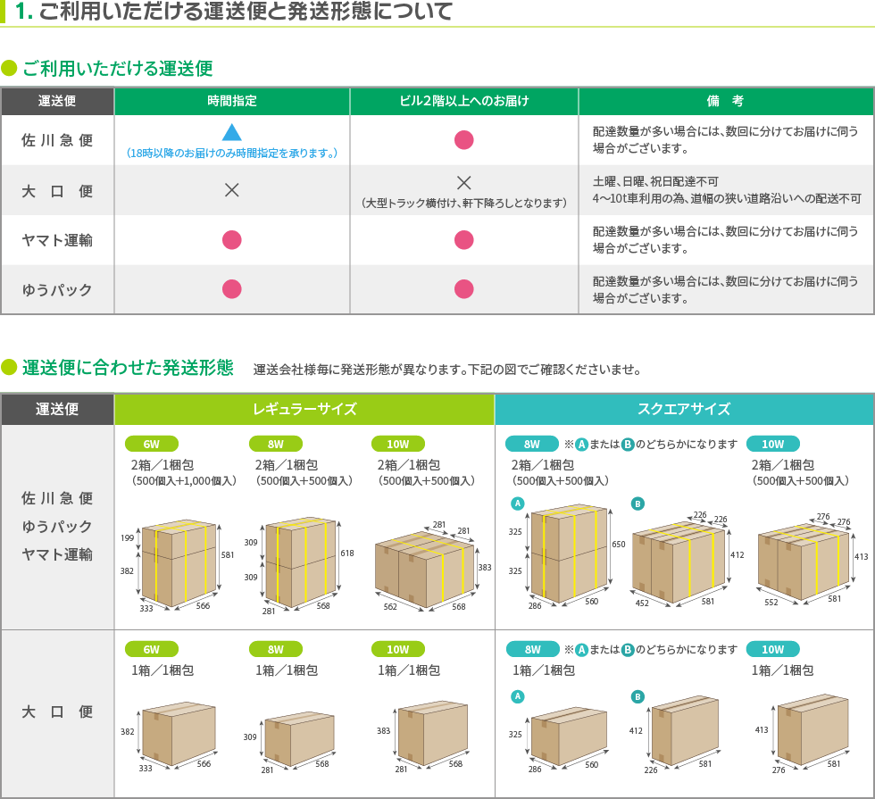Click the heading 1. ご利用いただける運送便と発送形態について

click(x=234, y=11)
